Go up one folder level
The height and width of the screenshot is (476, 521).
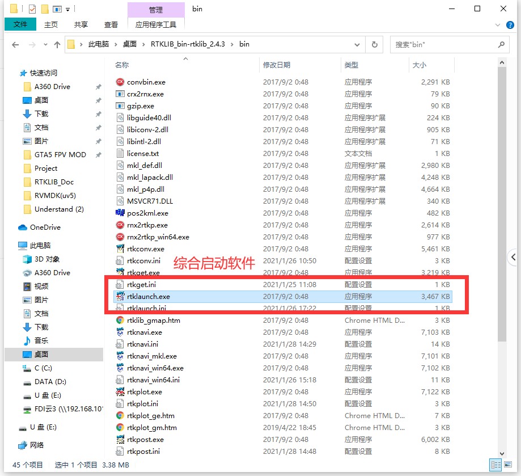(x=57, y=45)
